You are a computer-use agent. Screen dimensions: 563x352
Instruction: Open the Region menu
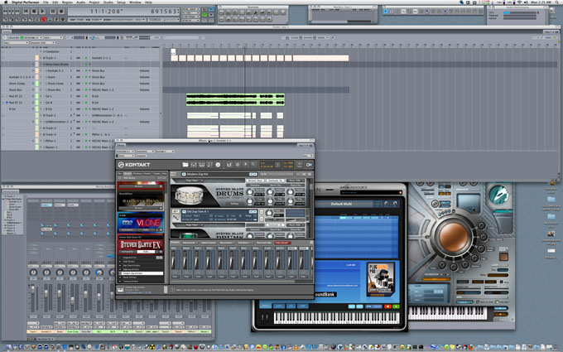[67, 2]
